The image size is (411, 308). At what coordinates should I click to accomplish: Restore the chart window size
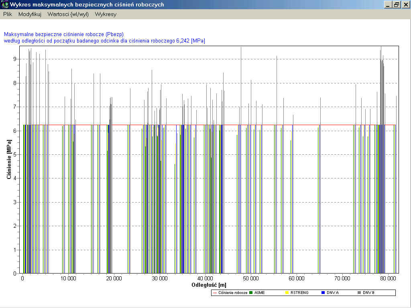click(396, 5)
